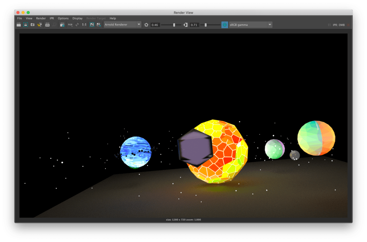Open the IPR menu
This screenshot has height=242, width=367.
[52, 18]
